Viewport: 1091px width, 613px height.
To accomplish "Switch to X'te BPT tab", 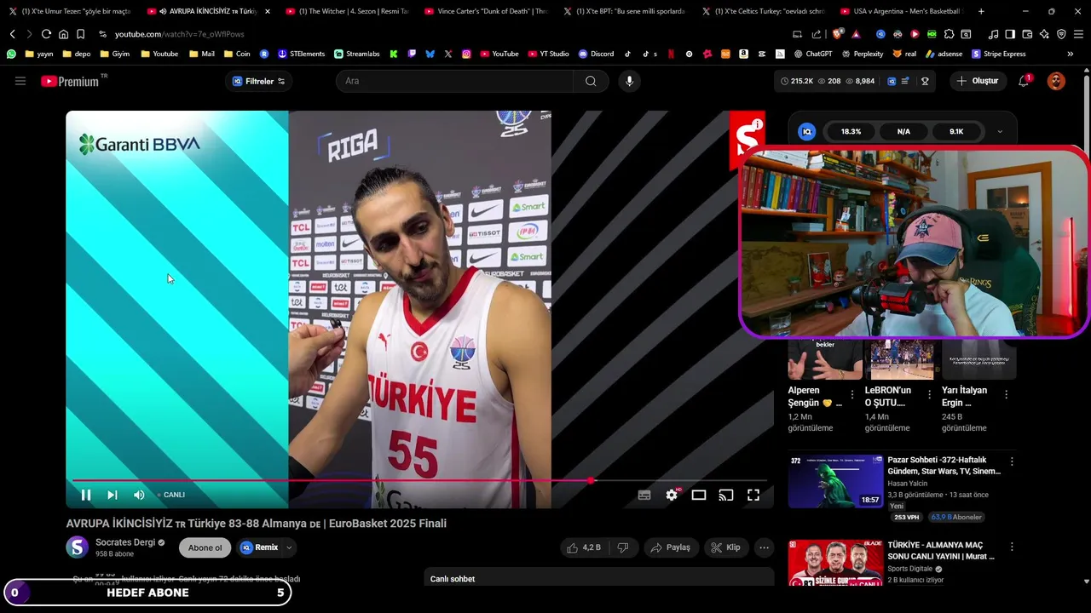I will 626,11.
